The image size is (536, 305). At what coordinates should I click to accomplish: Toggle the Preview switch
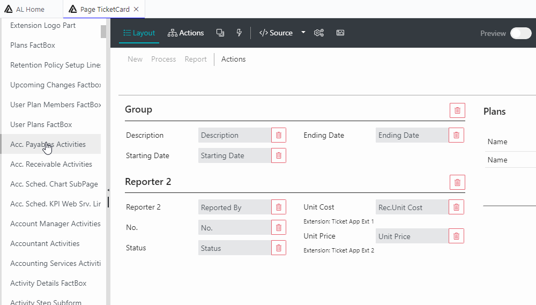[520, 33]
